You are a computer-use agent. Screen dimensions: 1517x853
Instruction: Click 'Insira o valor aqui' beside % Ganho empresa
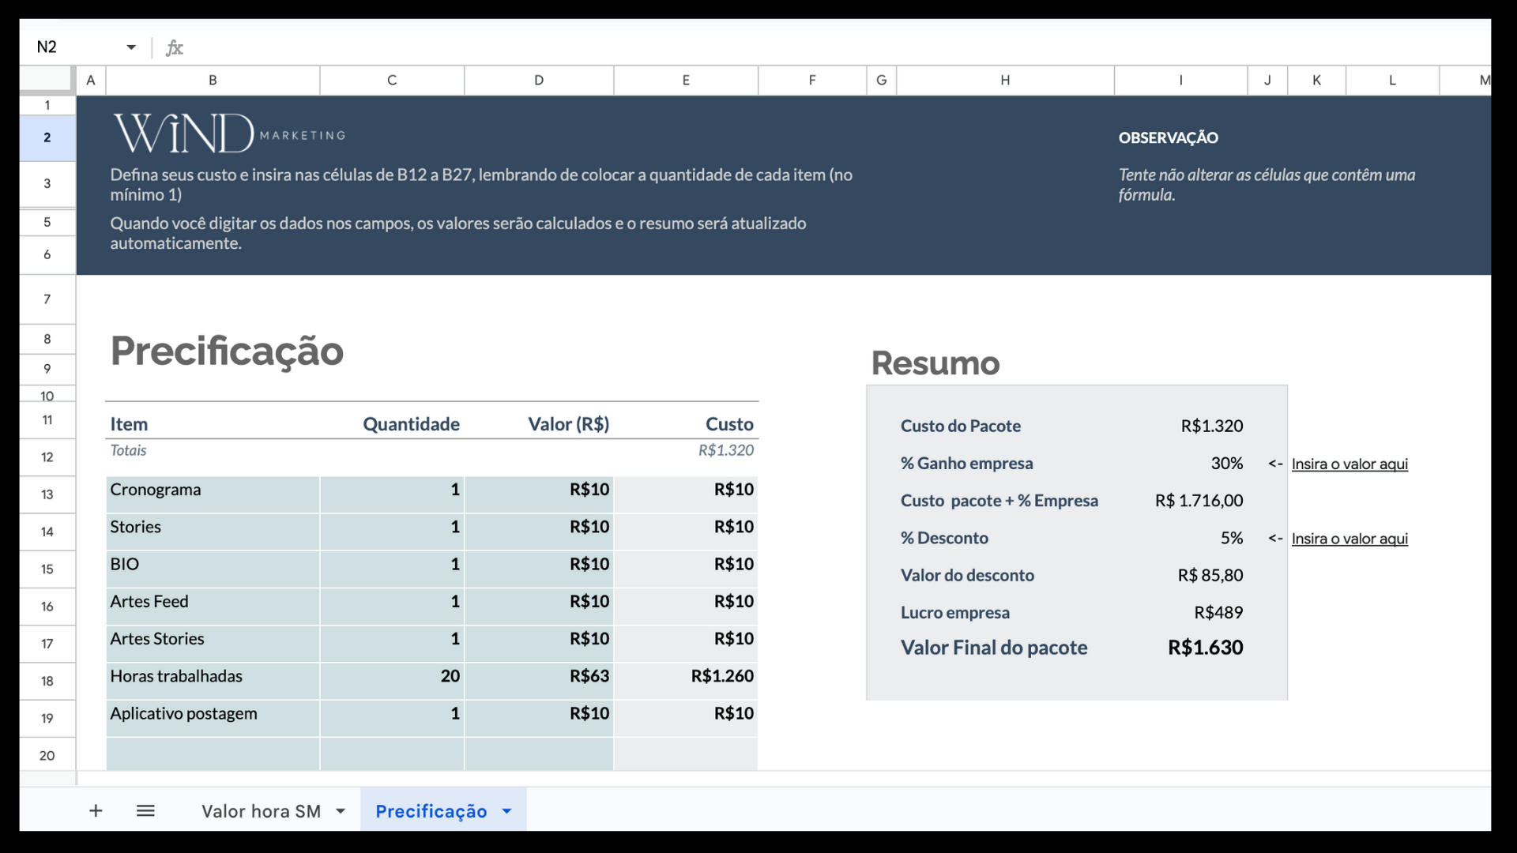tap(1349, 464)
